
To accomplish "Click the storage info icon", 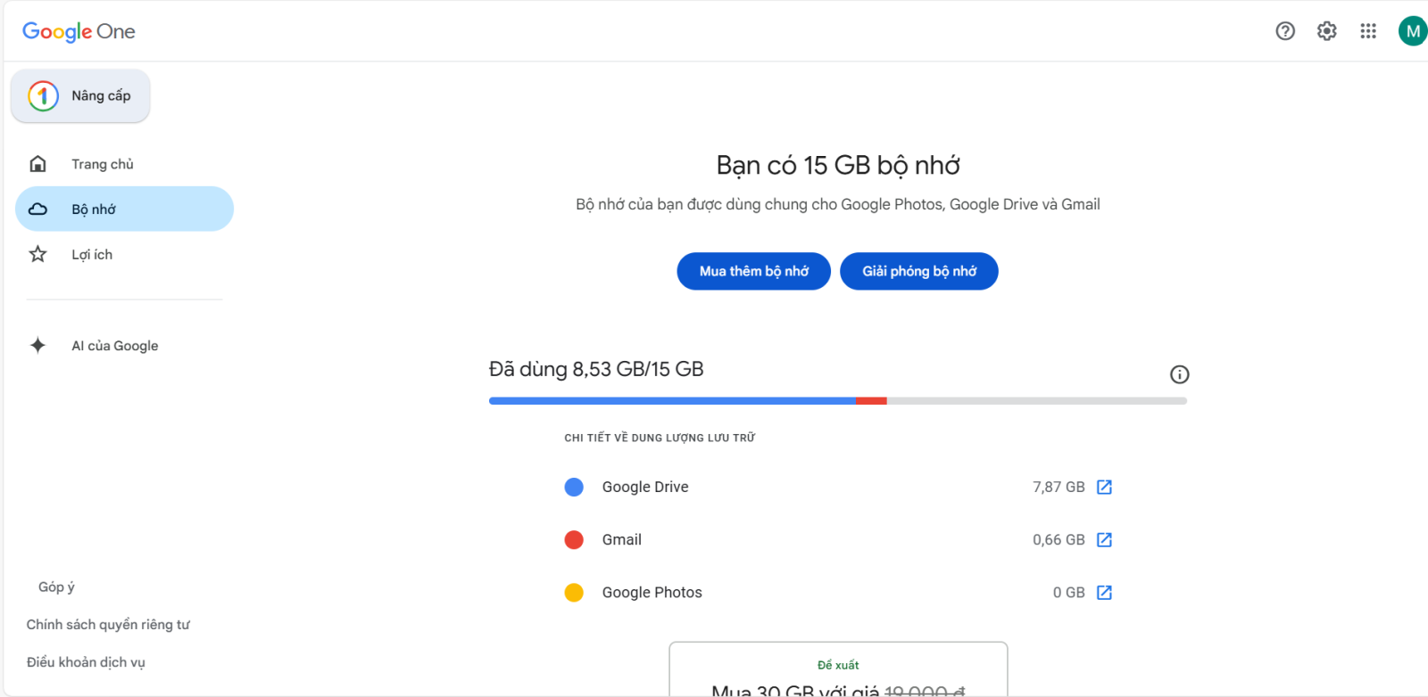I will [1179, 374].
